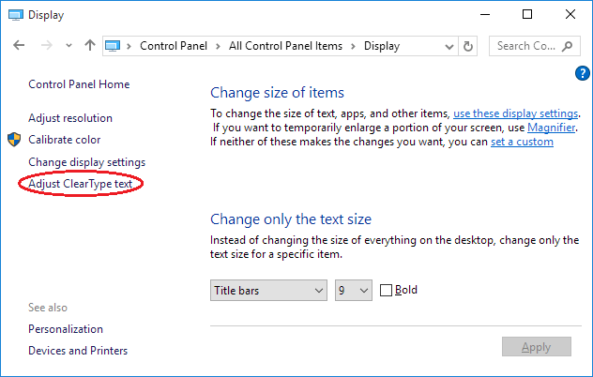Viewport: 593px width, 377px height.
Task: Enable the Bold checkbox
Action: point(386,291)
